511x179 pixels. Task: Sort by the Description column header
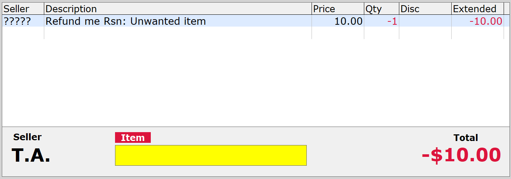(x=178, y=9)
